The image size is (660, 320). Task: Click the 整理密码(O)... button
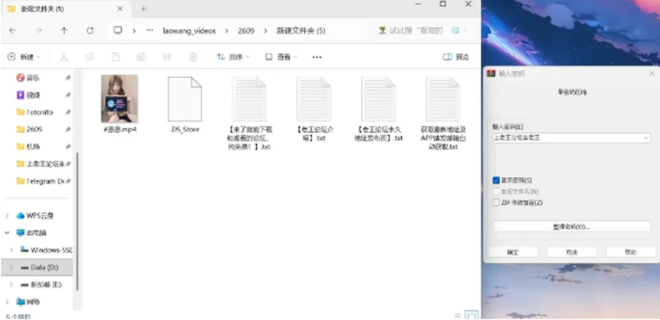click(571, 226)
